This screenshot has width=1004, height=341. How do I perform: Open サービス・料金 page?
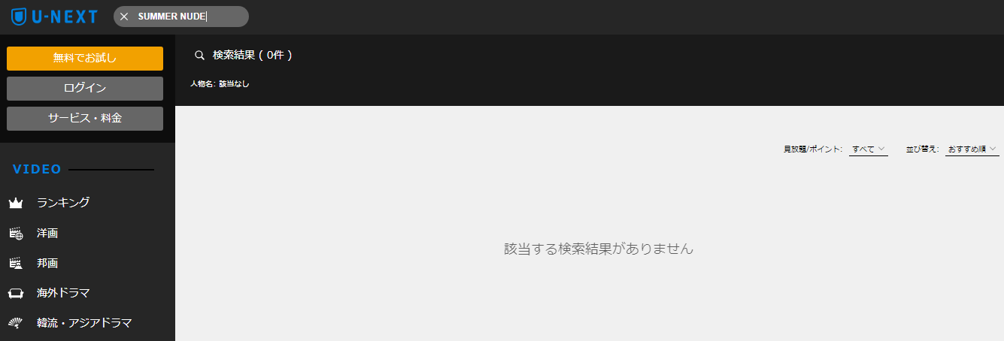(x=85, y=119)
